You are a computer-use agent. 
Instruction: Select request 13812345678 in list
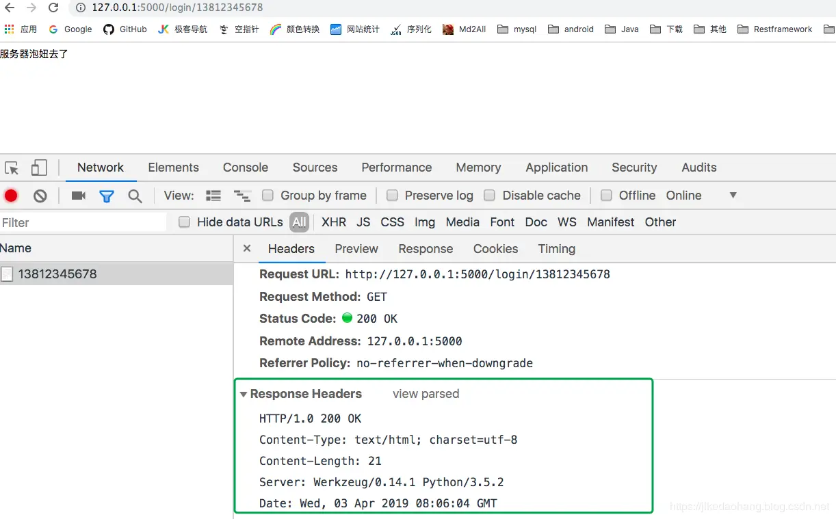[116, 274]
